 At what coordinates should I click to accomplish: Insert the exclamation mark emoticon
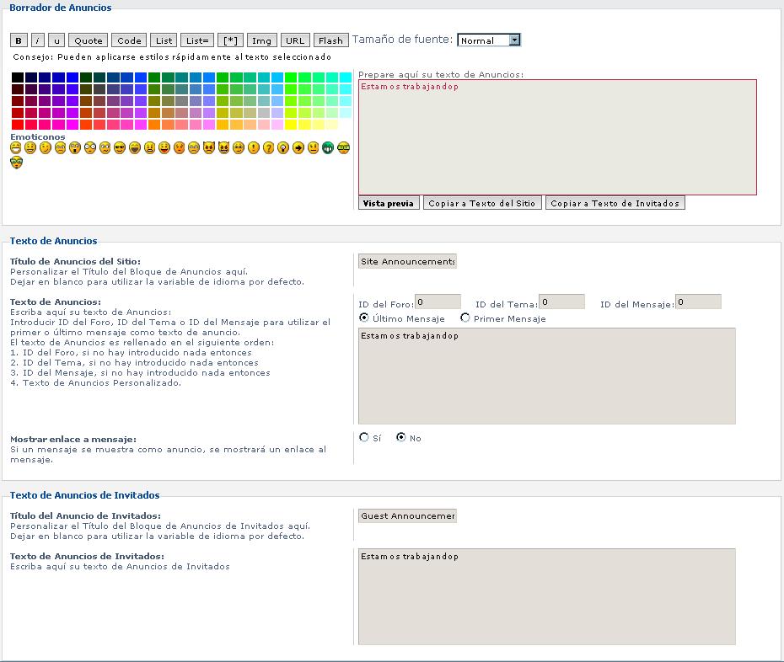pyautogui.click(x=254, y=147)
